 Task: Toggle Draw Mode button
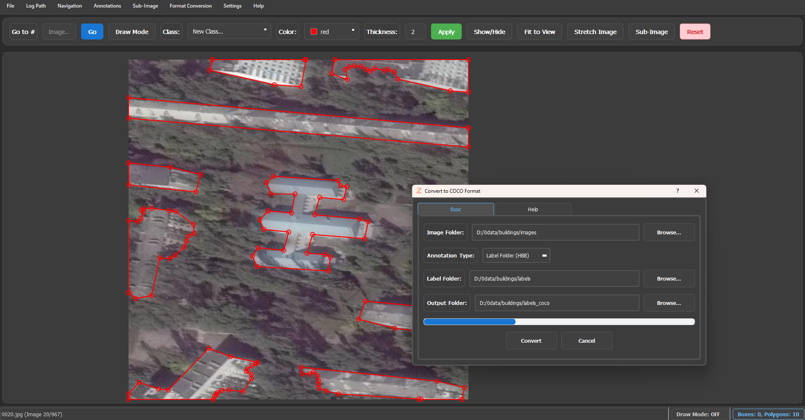point(132,32)
